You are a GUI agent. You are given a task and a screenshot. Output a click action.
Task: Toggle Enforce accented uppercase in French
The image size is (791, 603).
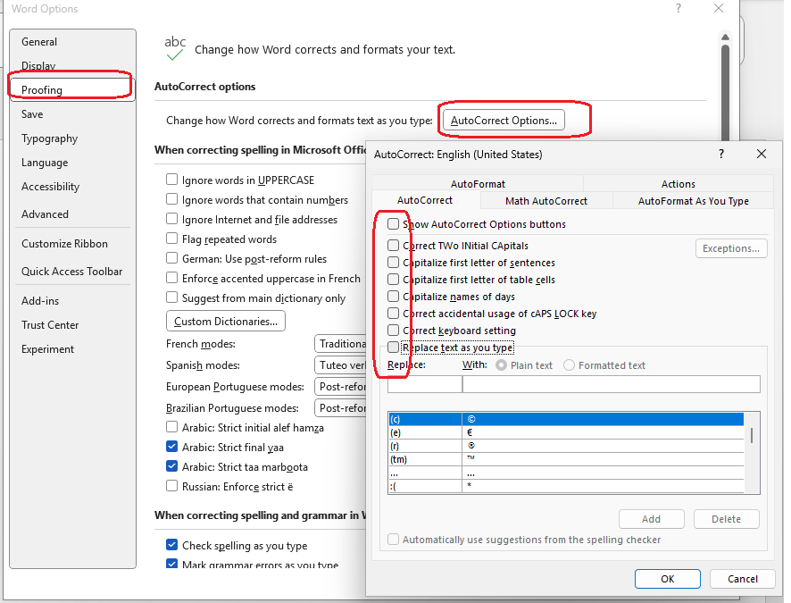click(172, 278)
